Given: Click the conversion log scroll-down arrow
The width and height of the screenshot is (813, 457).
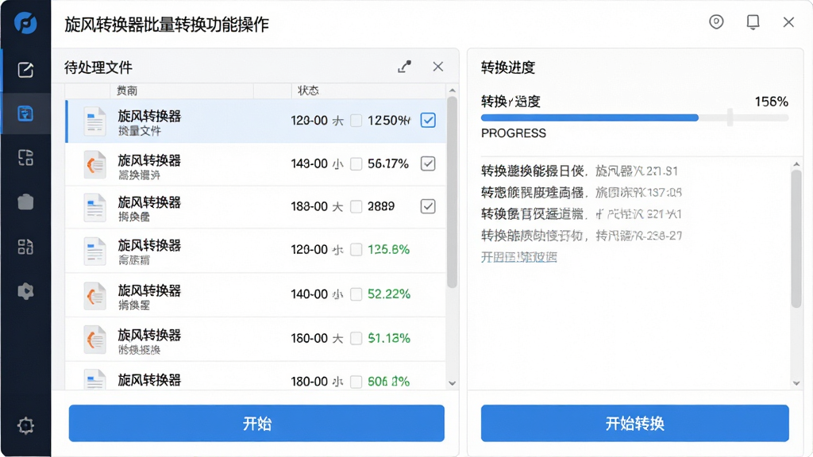Looking at the screenshot, I should pos(796,383).
